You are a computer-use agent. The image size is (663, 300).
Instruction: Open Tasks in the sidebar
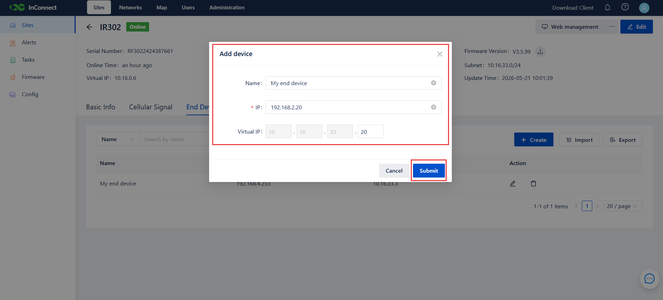click(x=37, y=60)
